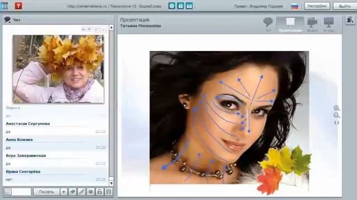
Task: Click the blue gear settings icon in header
Action: pos(172,6)
